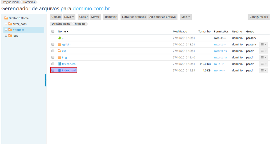Click the css folder icon in file list

click(x=60, y=51)
